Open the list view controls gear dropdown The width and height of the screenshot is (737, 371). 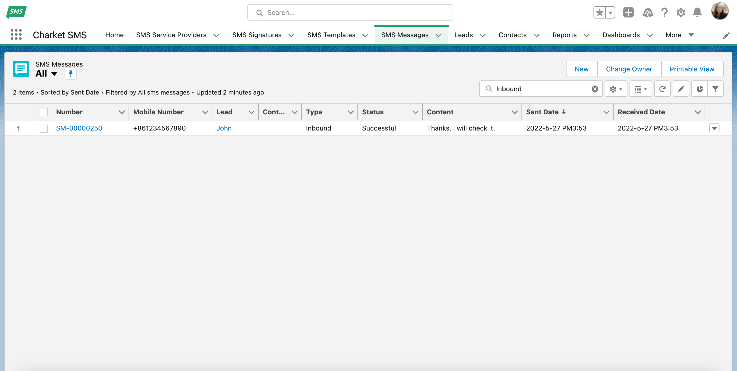pyautogui.click(x=616, y=89)
